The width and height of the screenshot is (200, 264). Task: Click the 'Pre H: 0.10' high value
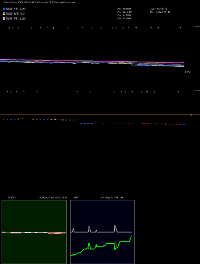tap(124, 12)
